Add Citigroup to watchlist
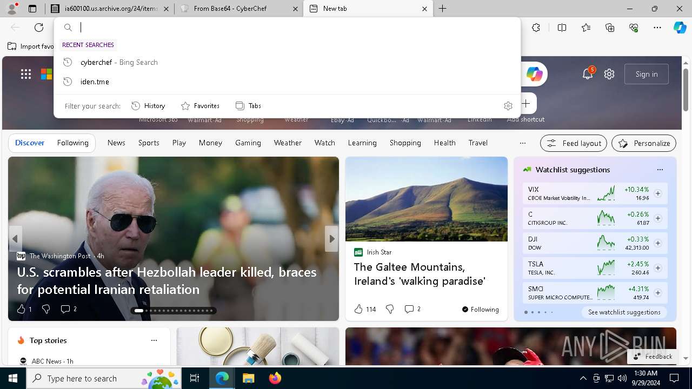Viewport: 692px width, 389px height. point(658,218)
